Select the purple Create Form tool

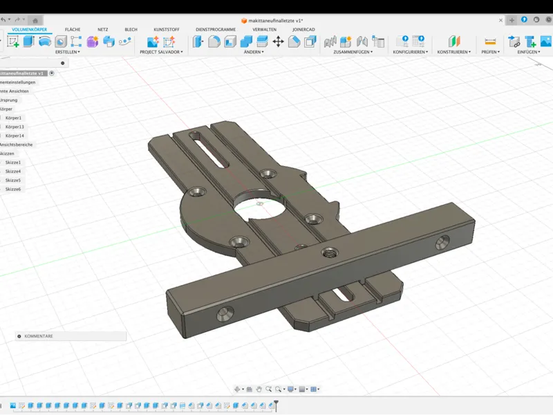coord(93,41)
